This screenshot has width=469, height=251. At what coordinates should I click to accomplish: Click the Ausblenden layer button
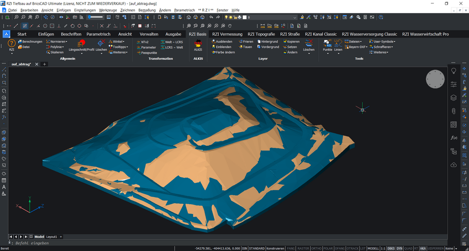(222, 41)
